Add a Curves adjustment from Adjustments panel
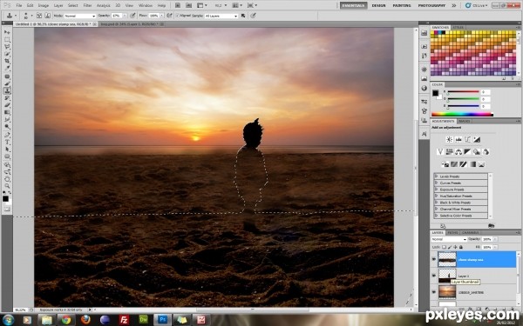This screenshot has height=326, width=523. click(x=467, y=139)
